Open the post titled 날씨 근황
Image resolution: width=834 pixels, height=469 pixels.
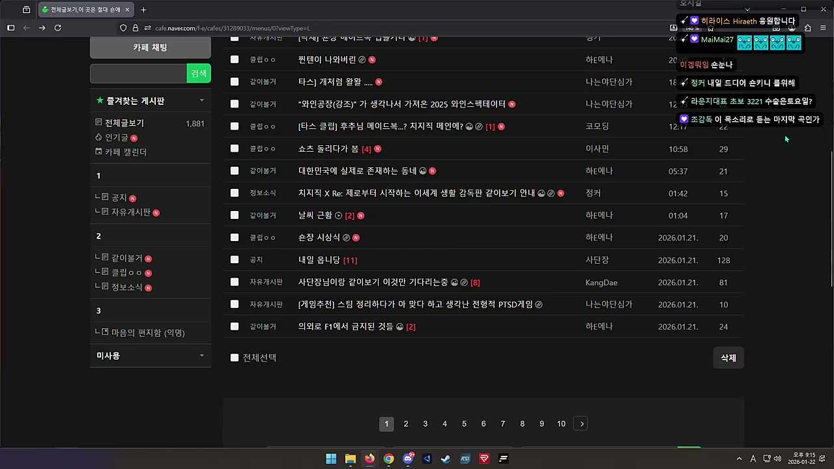pyautogui.click(x=315, y=215)
